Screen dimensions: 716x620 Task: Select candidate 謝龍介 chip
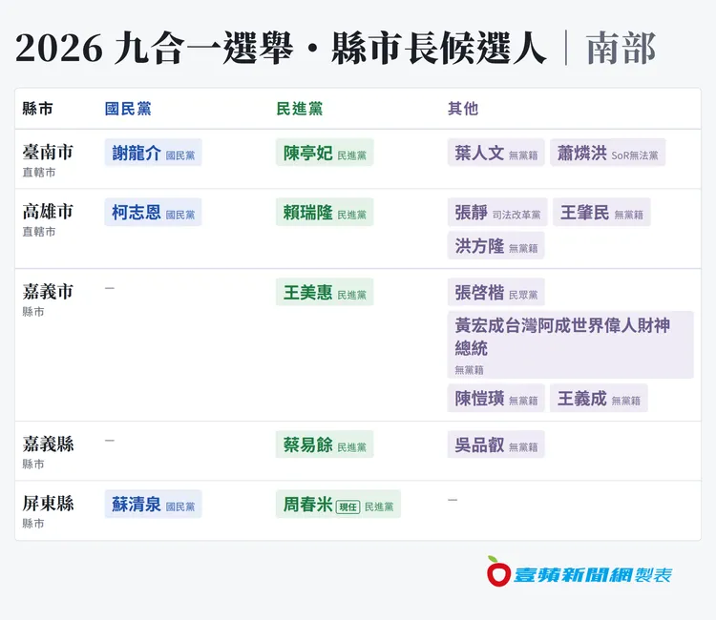click(x=153, y=153)
